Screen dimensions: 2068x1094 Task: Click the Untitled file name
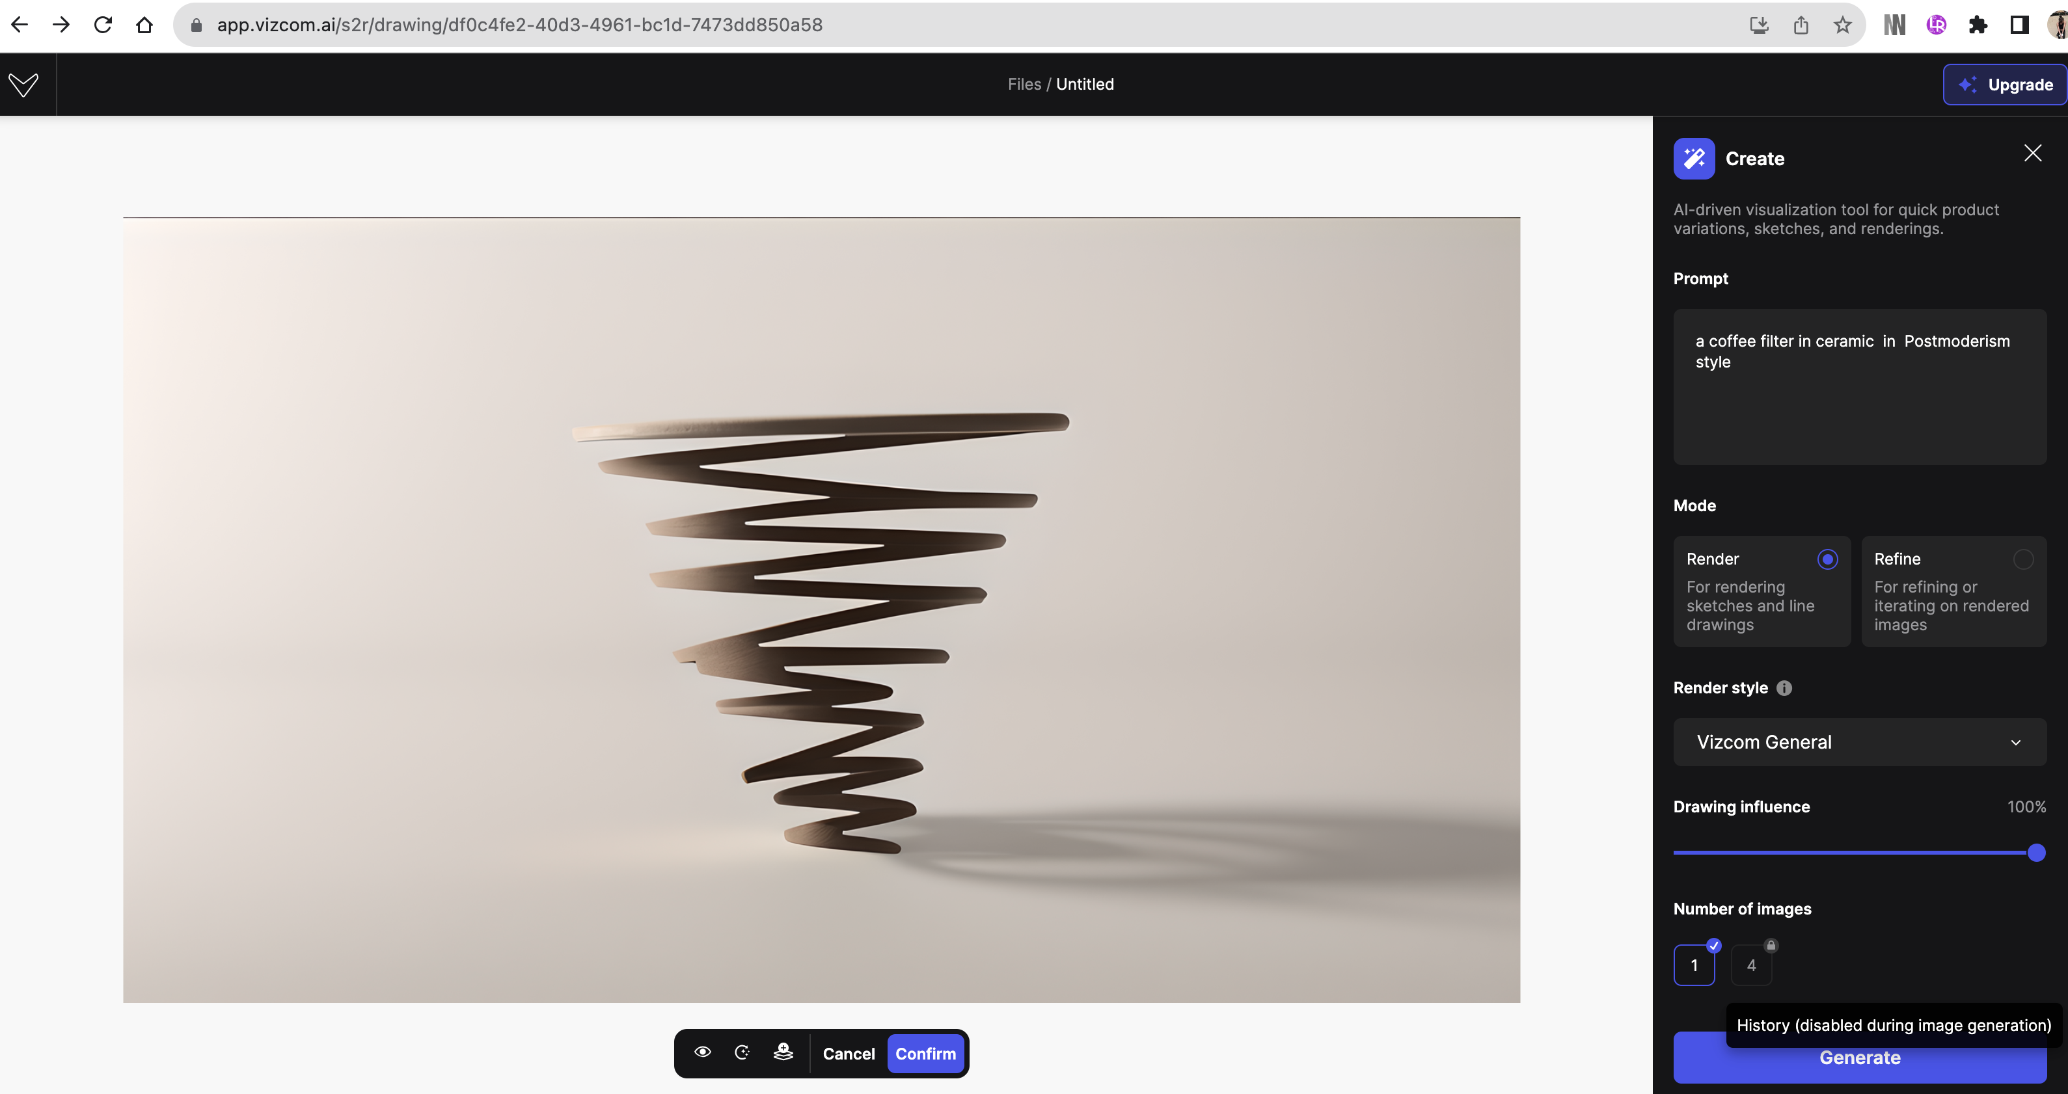point(1085,85)
